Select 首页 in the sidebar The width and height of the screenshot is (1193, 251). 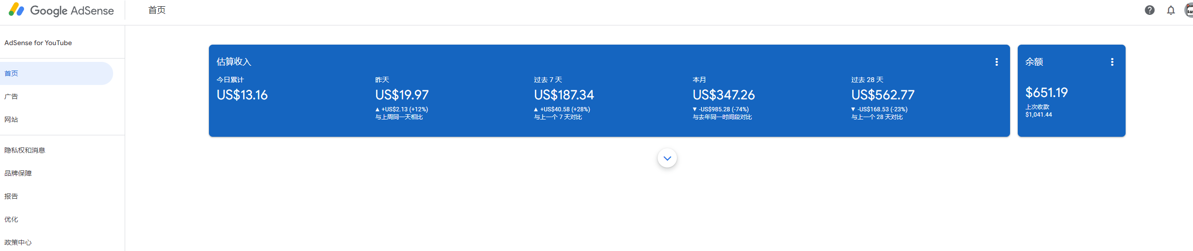tap(12, 73)
